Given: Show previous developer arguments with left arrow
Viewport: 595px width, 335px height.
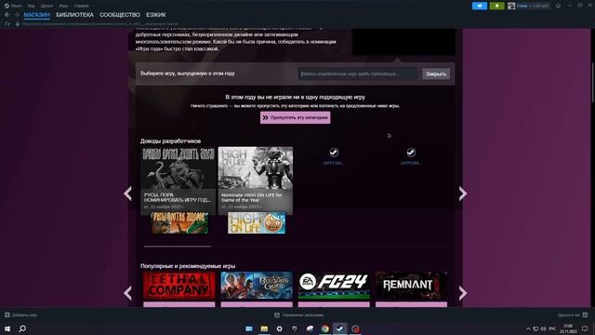Looking at the screenshot, I should (128, 194).
